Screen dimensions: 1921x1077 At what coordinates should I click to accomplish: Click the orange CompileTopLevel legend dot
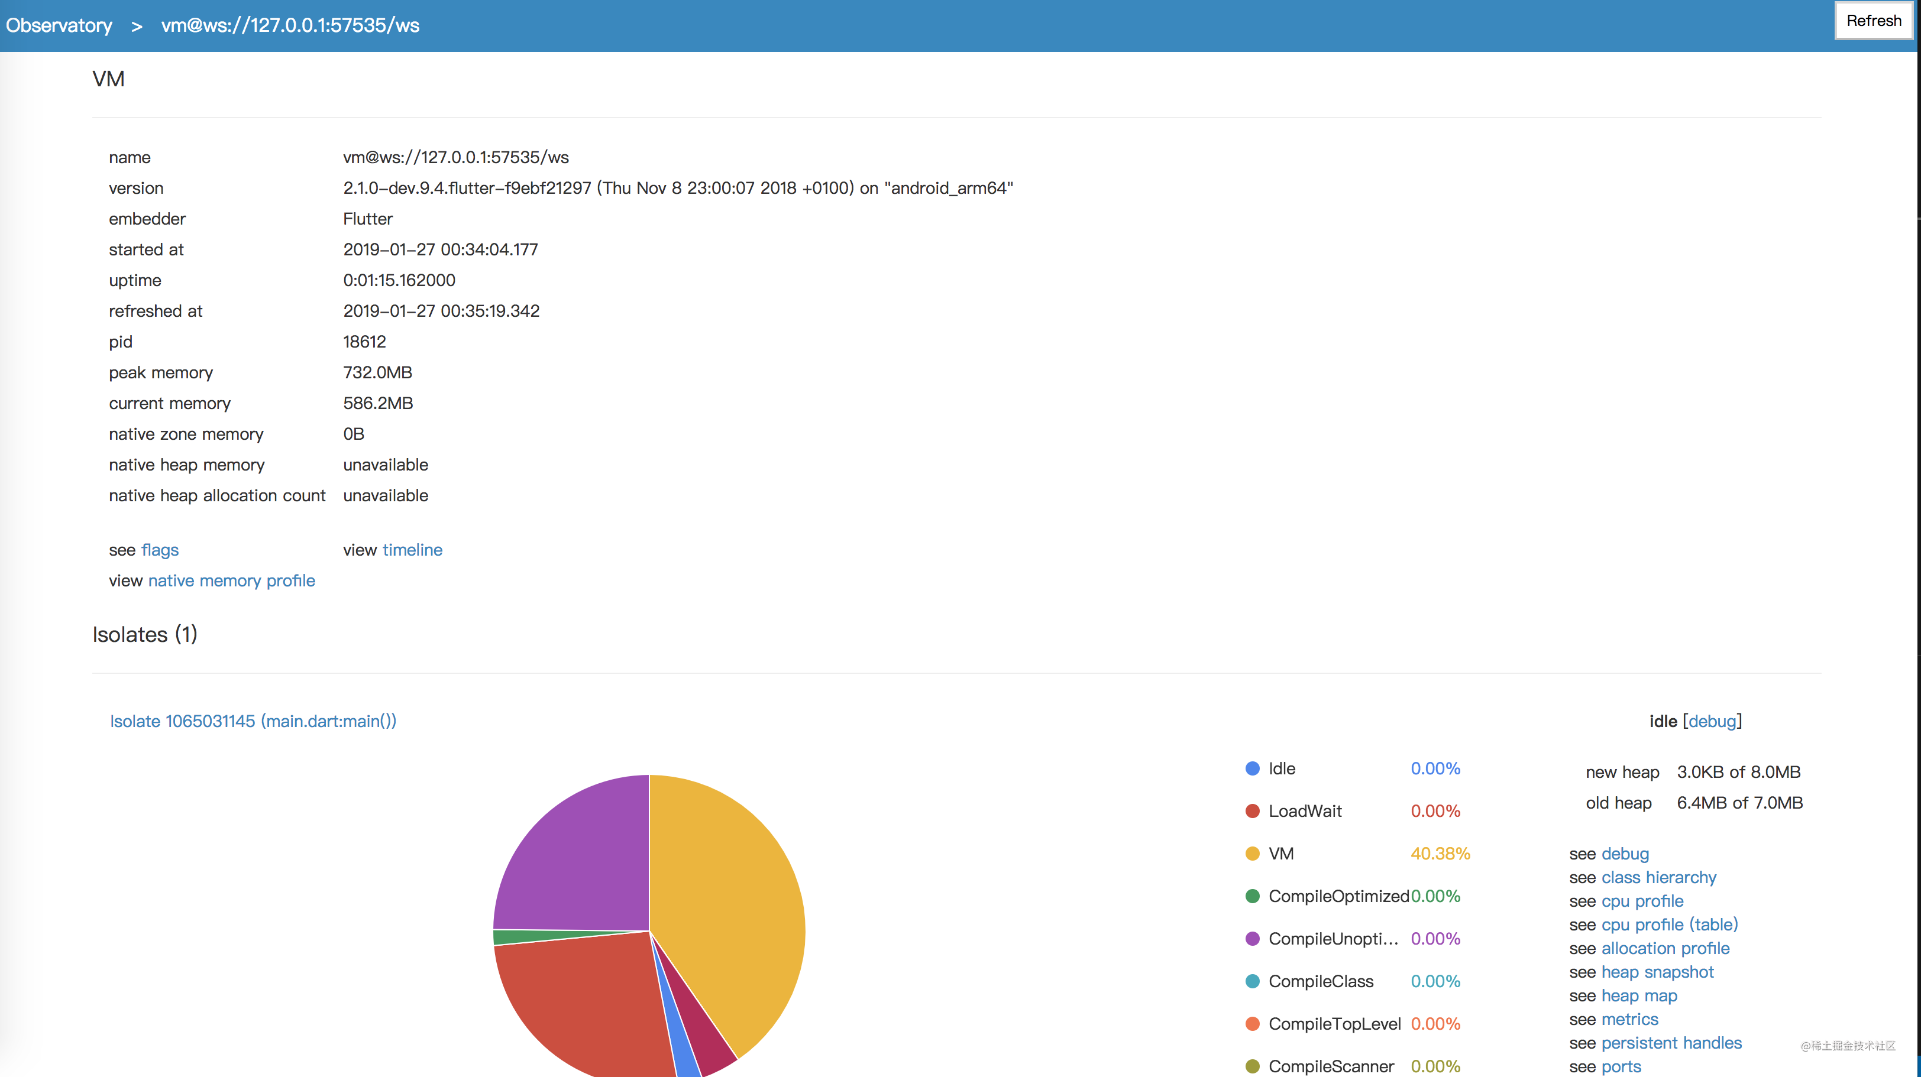[1253, 1023]
